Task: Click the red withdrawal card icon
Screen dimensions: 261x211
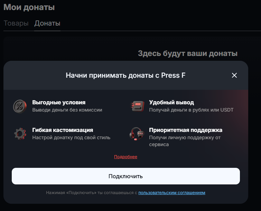Action: click(x=137, y=106)
